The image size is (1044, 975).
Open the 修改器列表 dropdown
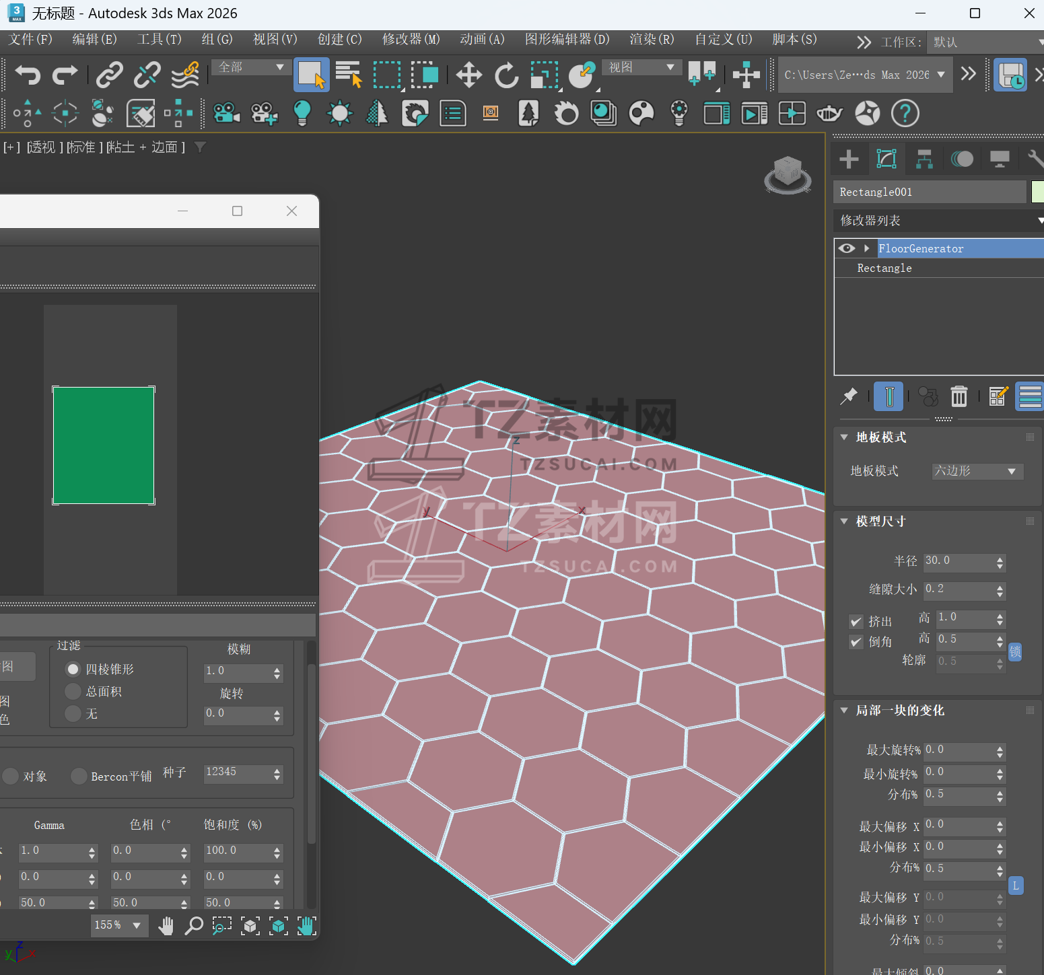939,220
